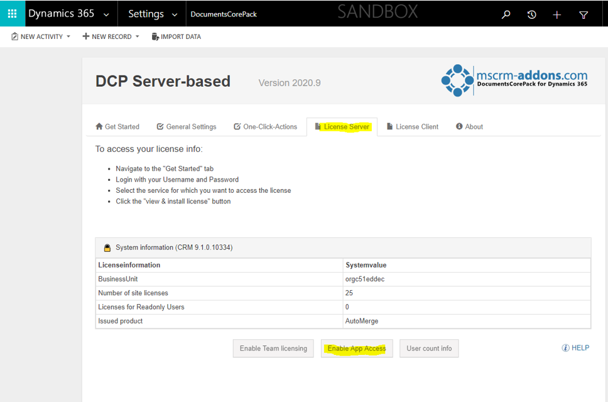Click the Version 2020.9 text

290,83
